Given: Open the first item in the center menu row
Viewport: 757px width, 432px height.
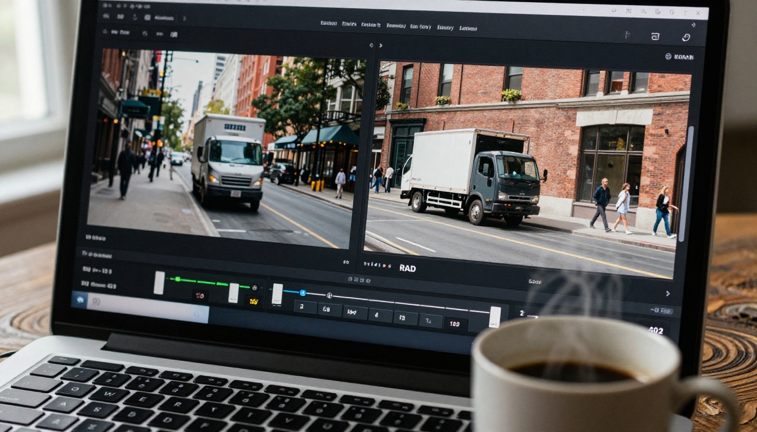Looking at the screenshot, I should pos(328,23).
